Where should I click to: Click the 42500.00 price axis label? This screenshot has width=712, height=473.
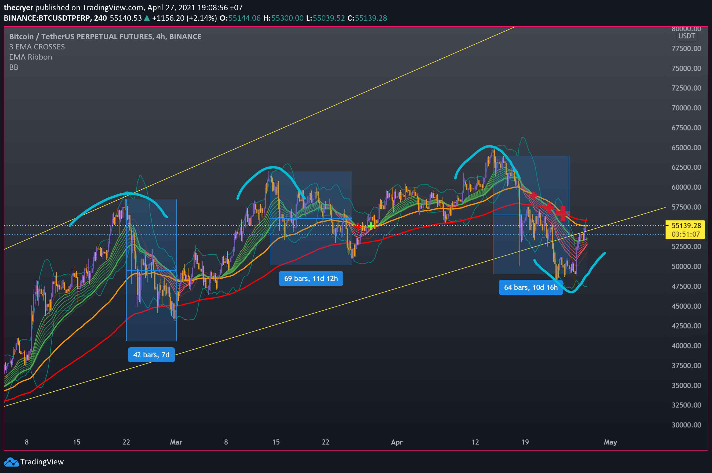pos(686,326)
